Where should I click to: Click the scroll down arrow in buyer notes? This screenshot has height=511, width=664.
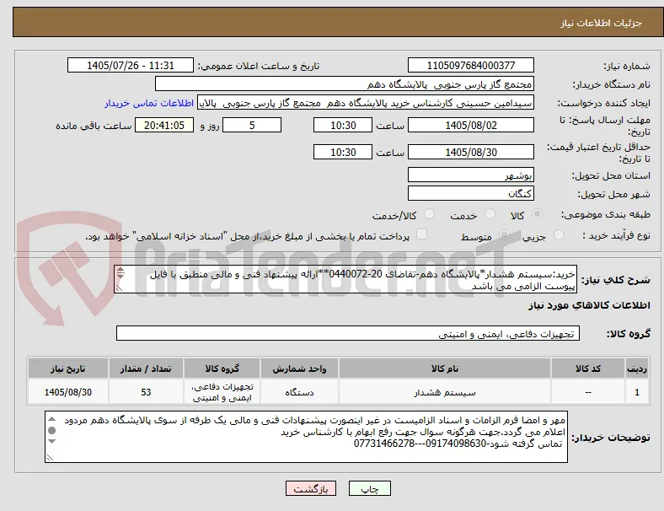pyautogui.click(x=51, y=441)
